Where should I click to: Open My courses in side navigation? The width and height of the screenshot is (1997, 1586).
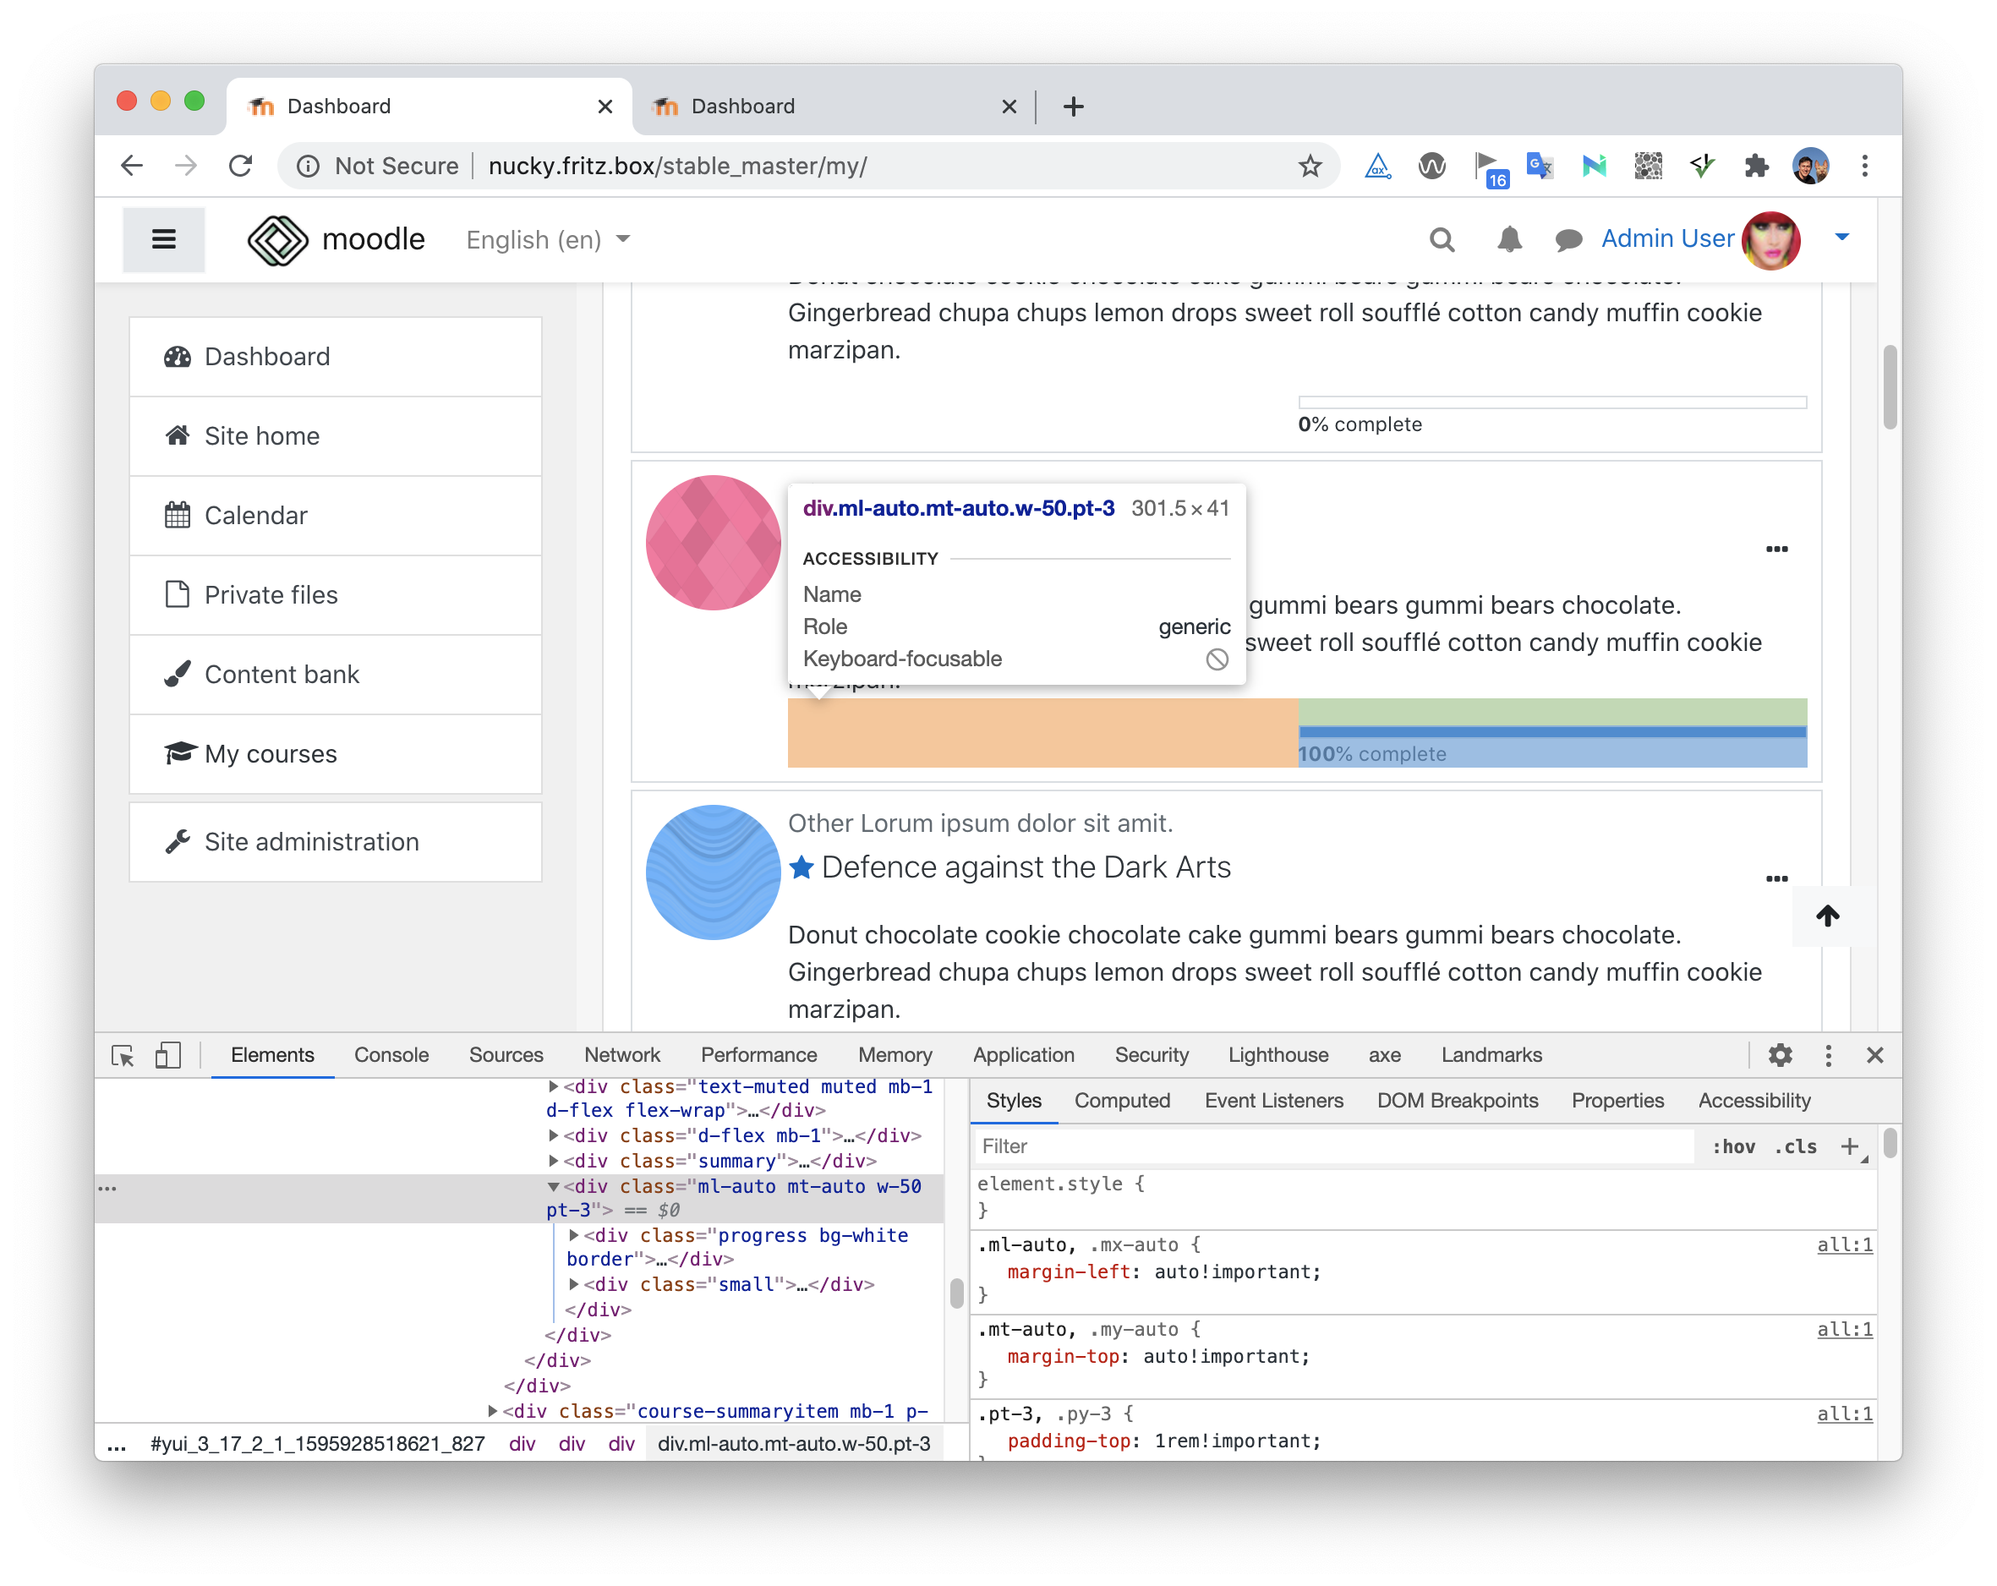point(336,753)
